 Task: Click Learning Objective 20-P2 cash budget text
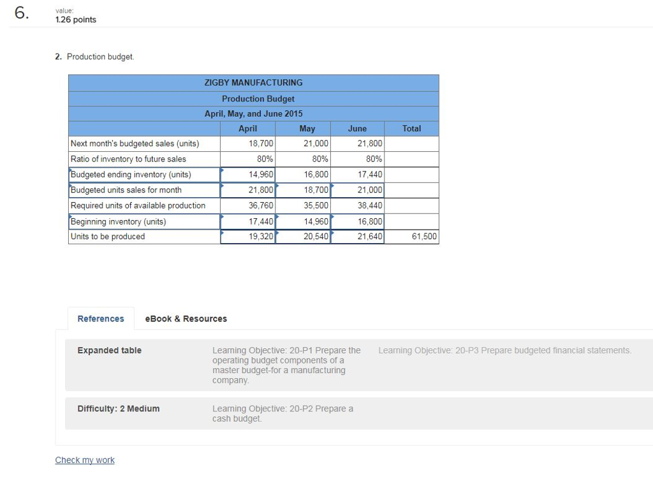coord(283,413)
